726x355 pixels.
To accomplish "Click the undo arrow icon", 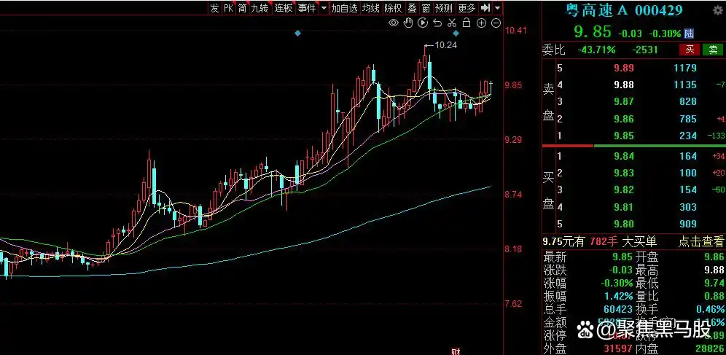I will pos(438,23).
